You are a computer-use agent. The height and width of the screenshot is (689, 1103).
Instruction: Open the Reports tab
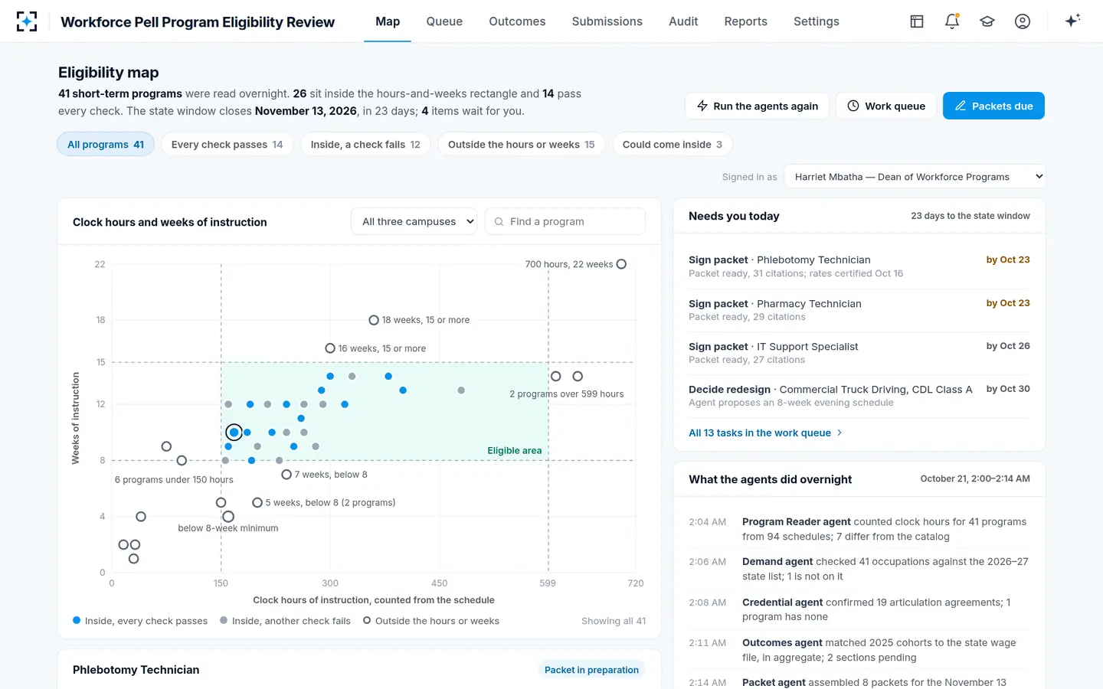pos(745,21)
